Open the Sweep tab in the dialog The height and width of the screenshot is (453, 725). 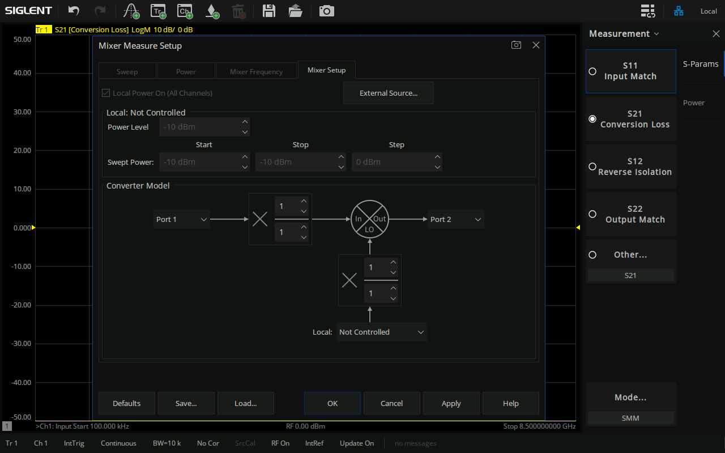point(127,71)
